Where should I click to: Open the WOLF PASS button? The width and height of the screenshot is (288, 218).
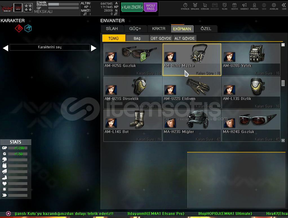click(x=150, y=7)
